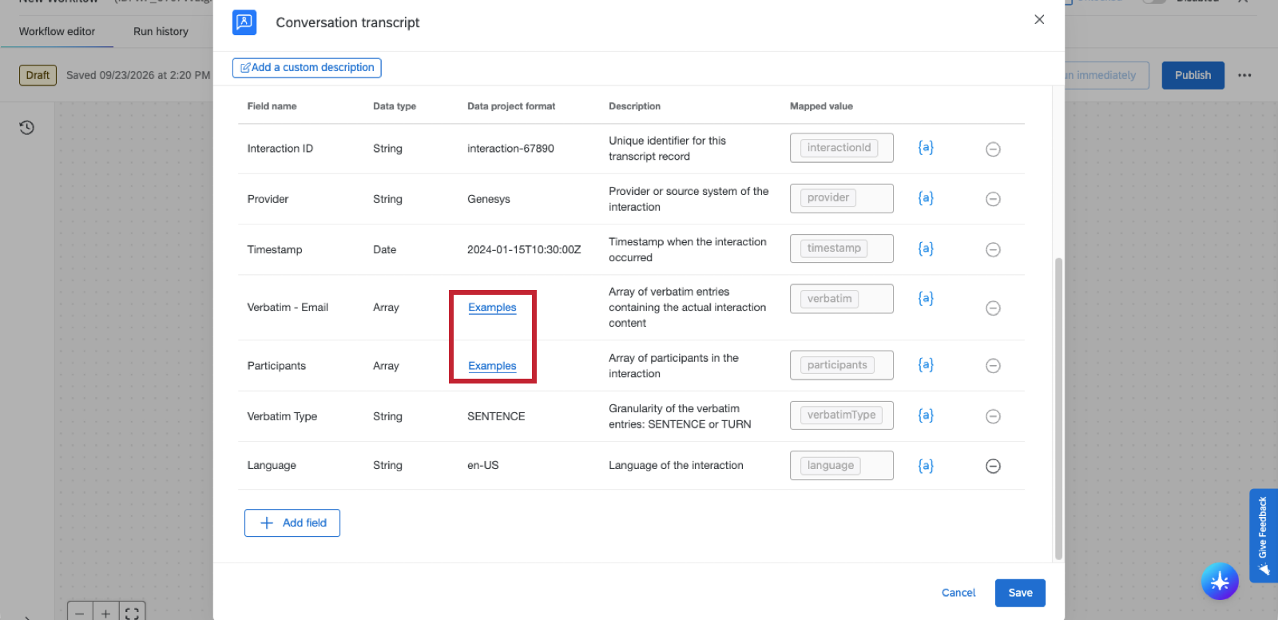Screen dimensions: 1278x620
Task: Remove the Interaction ID field
Action: [x=993, y=149]
